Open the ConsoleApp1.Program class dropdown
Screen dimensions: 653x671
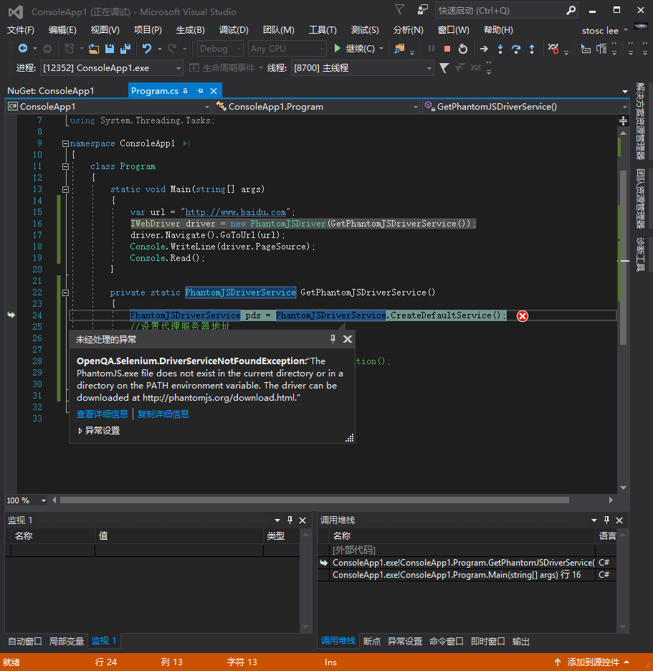click(317, 107)
